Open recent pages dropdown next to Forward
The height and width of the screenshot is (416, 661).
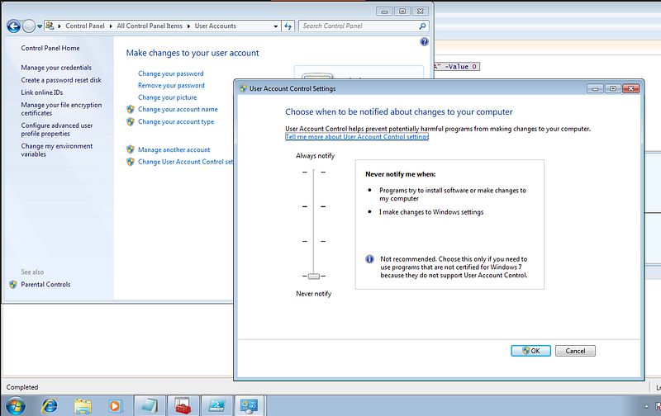tap(40, 26)
